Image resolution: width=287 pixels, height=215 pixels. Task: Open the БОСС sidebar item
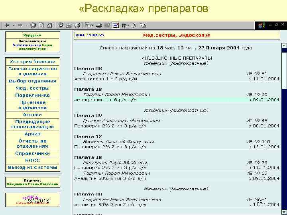pyautogui.click(x=33, y=160)
